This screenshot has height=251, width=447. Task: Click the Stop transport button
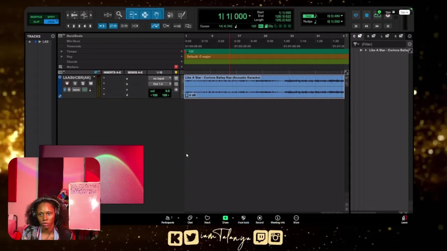(366, 15)
